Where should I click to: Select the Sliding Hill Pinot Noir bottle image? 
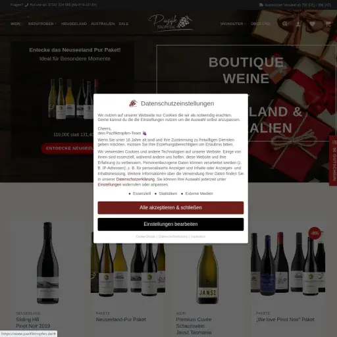(47, 263)
